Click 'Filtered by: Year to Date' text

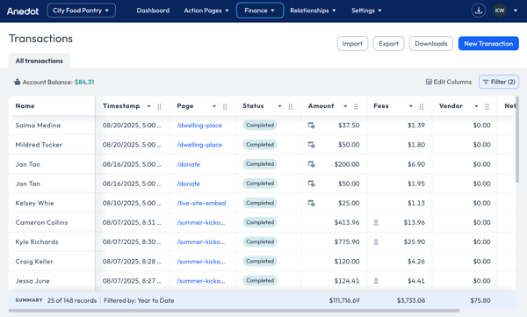pyautogui.click(x=139, y=300)
